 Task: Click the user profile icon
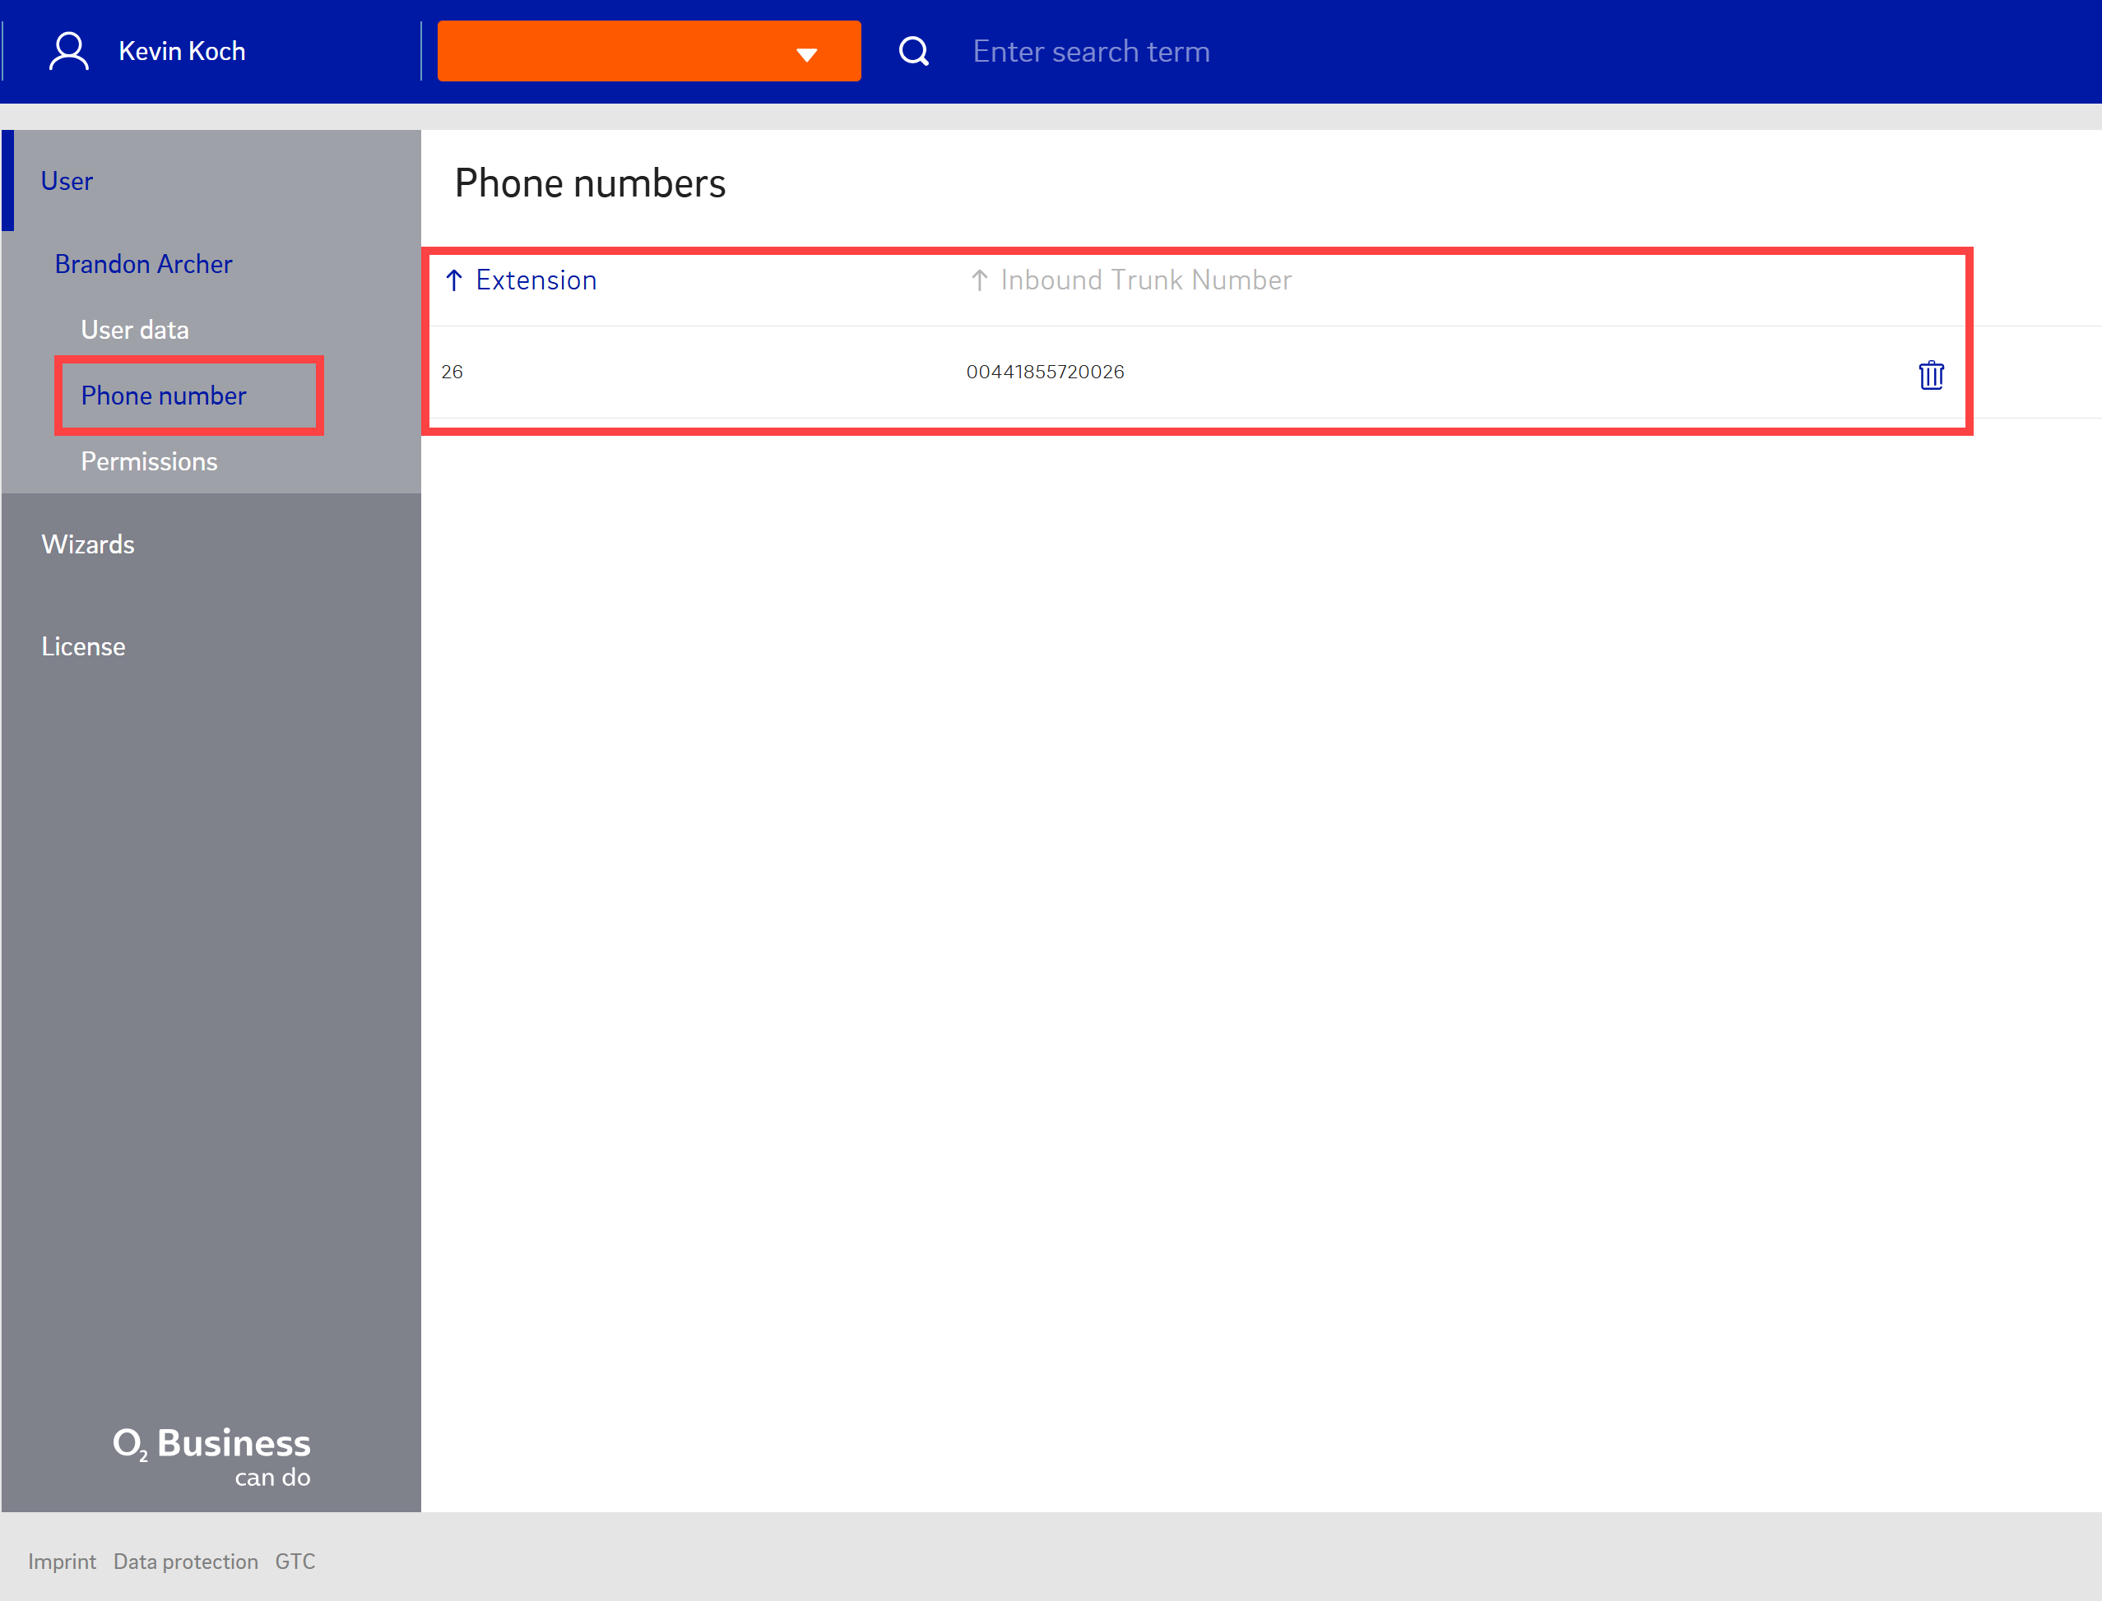(68, 52)
